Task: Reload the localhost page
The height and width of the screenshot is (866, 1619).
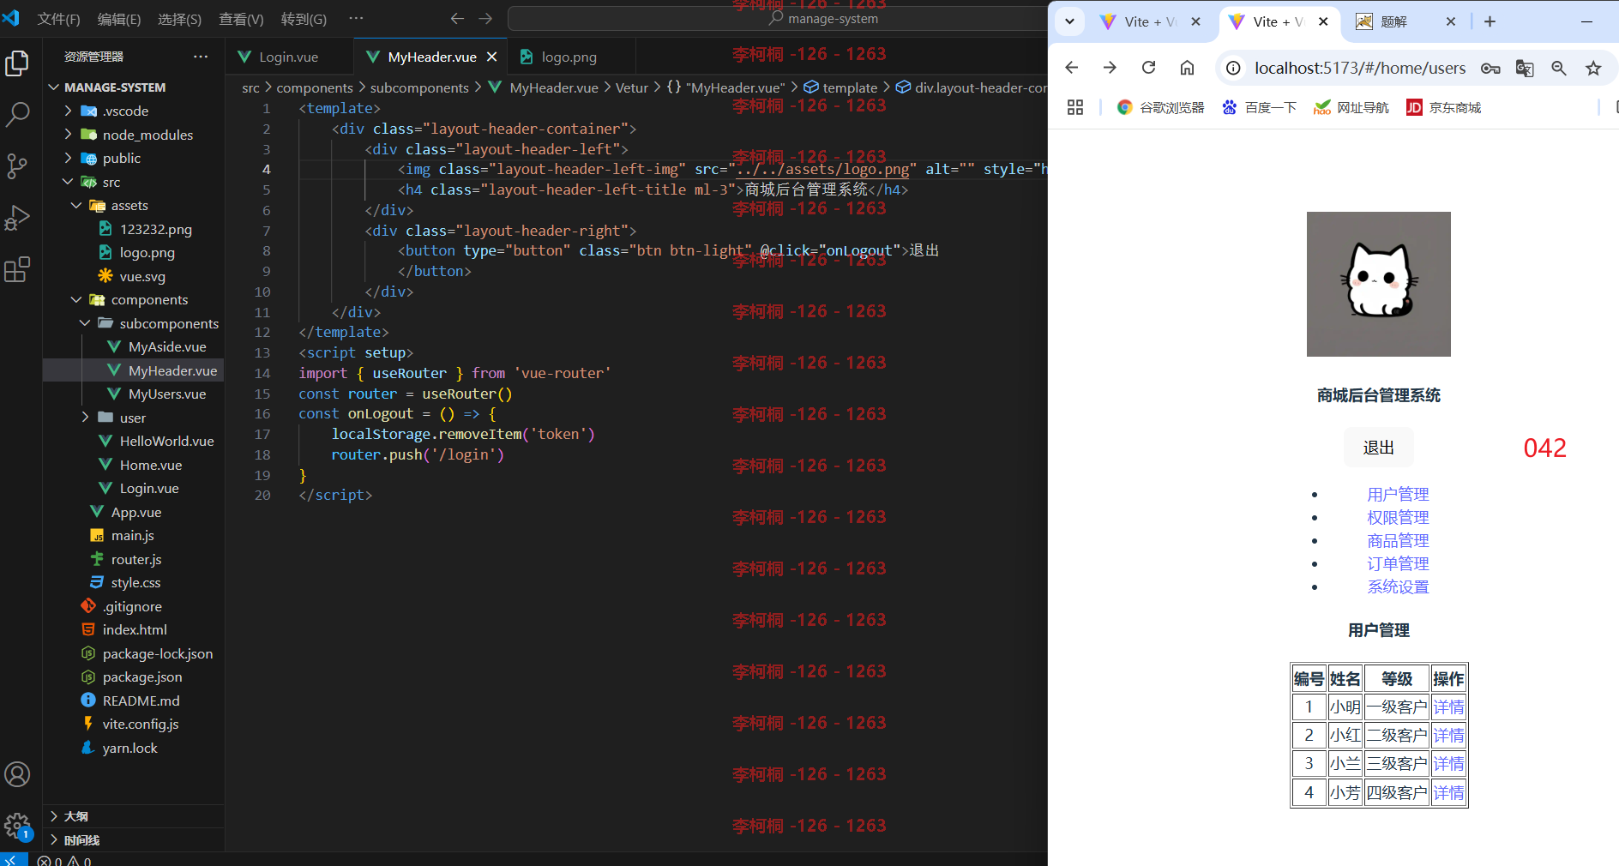Action: (1148, 68)
